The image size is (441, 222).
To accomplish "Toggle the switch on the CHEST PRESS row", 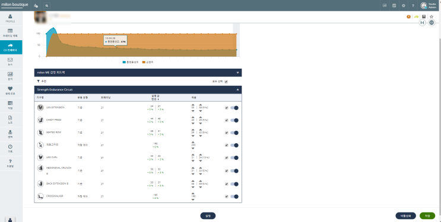I will tap(234, 120).
